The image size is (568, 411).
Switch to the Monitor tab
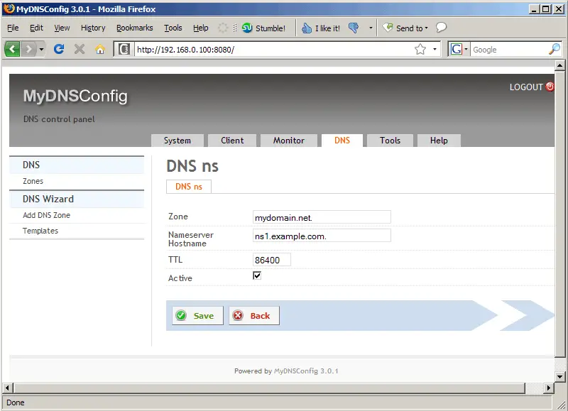(x=288, y=141)
